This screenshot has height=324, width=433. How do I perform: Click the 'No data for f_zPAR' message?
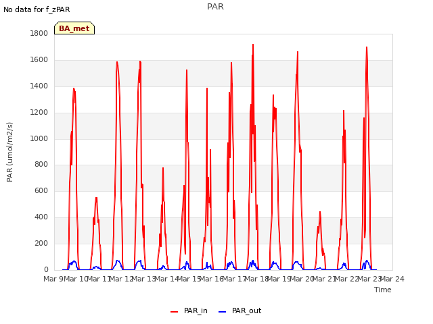pyautogui.click(x=37, y=9)
